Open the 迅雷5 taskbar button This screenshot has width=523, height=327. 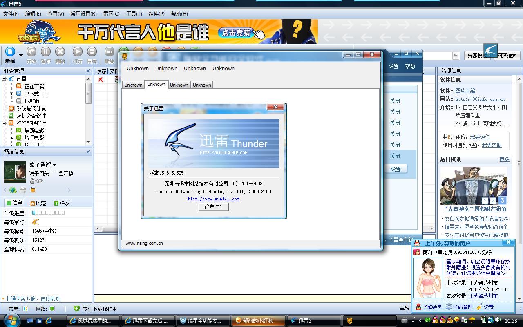[314, 321]
